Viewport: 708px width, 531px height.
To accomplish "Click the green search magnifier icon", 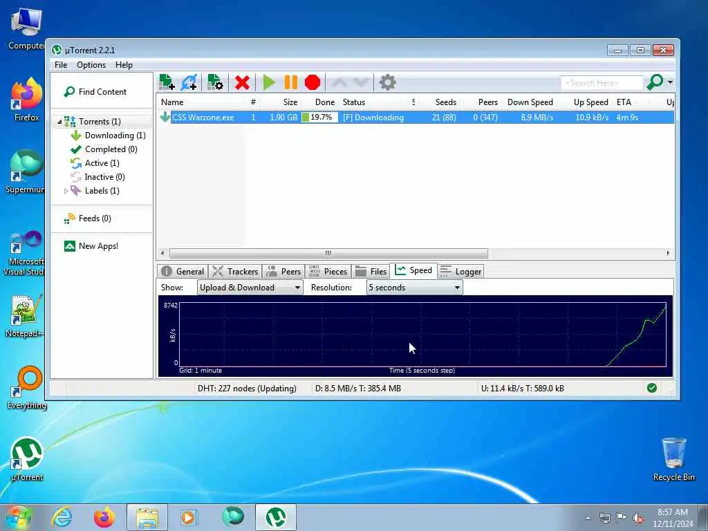I will (655, 82).
